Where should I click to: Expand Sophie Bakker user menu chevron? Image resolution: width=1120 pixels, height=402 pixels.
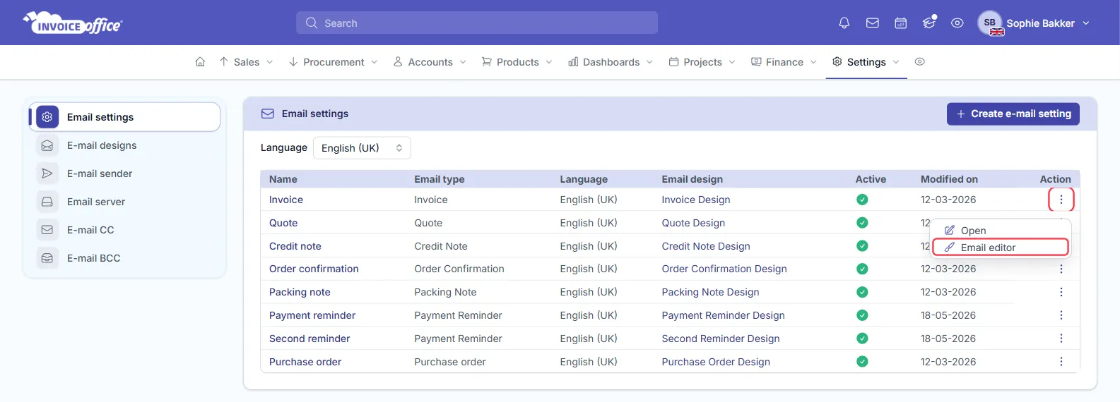coord(1086,23)
